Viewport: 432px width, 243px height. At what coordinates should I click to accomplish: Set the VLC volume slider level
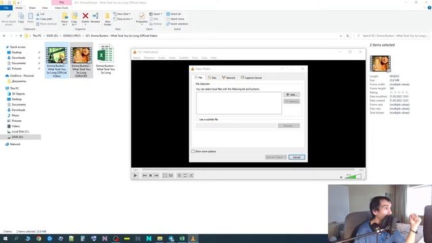[353, 176]
